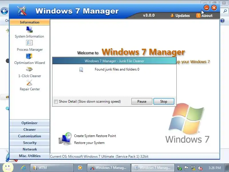Select the Information section tab
The width and height of the screenshot is (229, 172).
[30, 22]
